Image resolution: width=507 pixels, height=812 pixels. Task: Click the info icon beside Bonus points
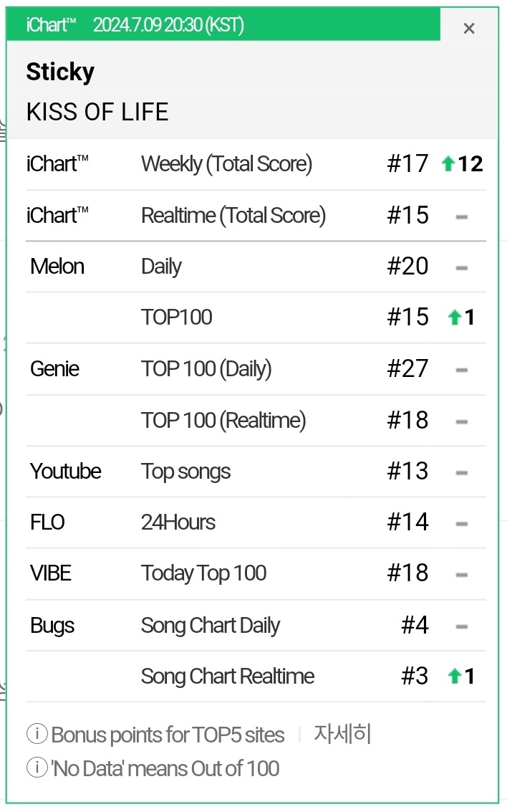(37, 735)
